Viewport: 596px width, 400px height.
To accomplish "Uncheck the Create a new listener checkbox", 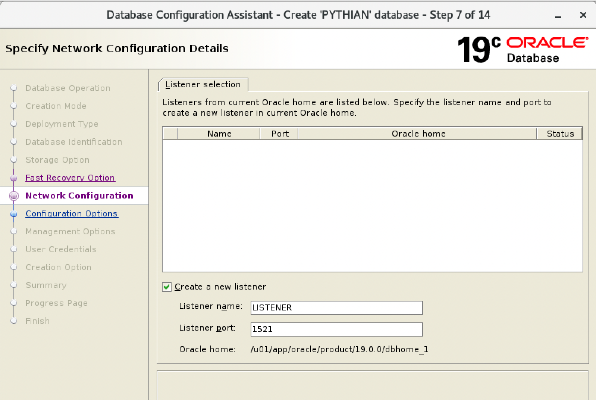I will [x=167, y=287].
